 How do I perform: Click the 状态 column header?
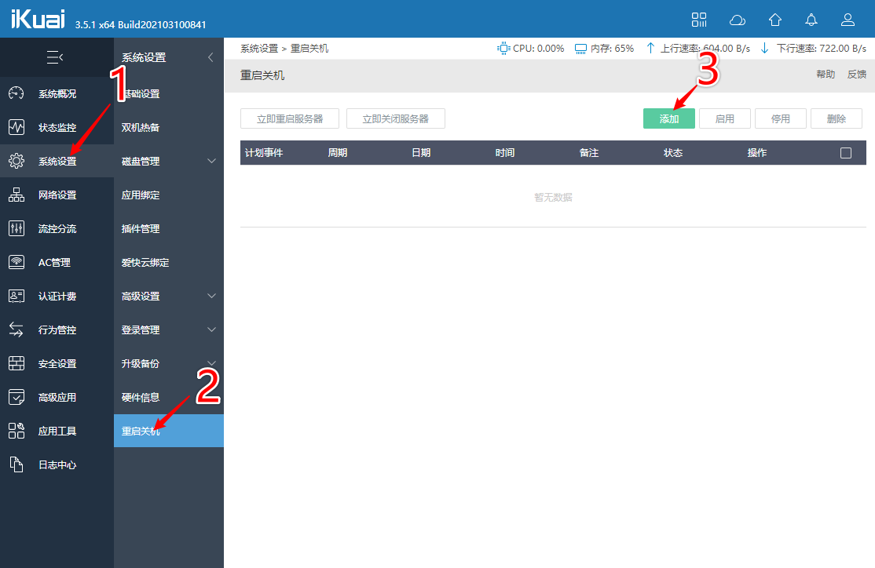(673, 153)
